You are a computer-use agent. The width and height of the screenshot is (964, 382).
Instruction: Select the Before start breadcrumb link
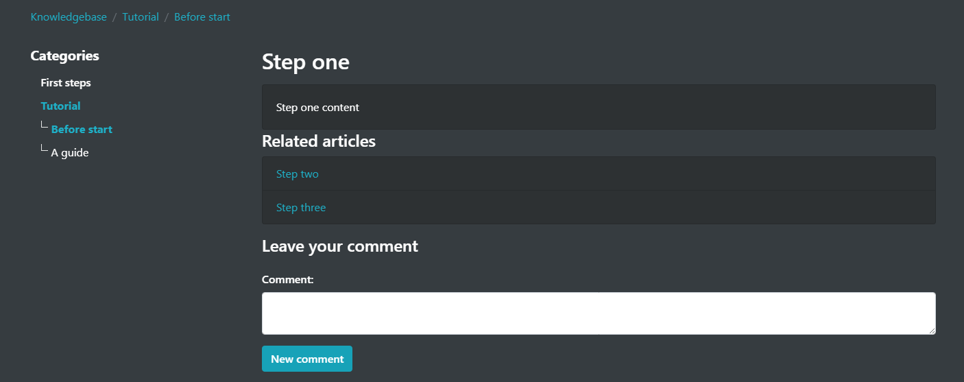(x=202, y=17)
